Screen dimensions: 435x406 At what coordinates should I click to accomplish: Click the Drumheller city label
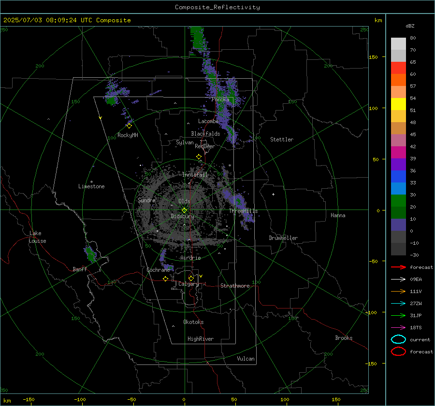pos(283,238)
